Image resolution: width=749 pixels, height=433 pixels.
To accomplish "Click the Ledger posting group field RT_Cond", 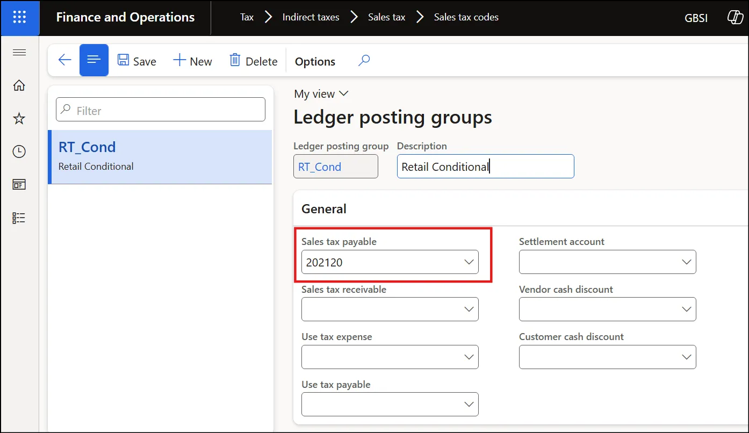I will tap(336, 167).
